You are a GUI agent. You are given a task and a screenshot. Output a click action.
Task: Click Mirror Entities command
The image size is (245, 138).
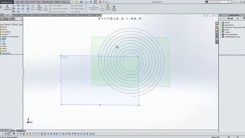56,6
